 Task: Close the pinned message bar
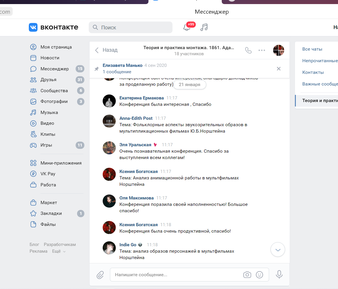click(278, 69)
